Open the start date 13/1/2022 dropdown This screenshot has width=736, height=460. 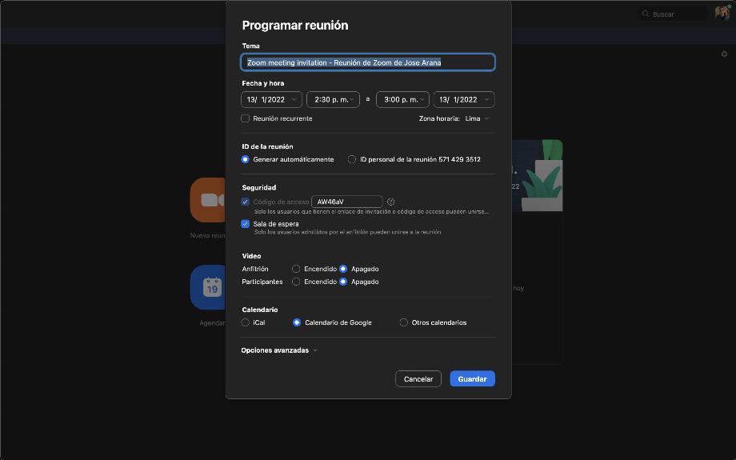coord(271,99)
